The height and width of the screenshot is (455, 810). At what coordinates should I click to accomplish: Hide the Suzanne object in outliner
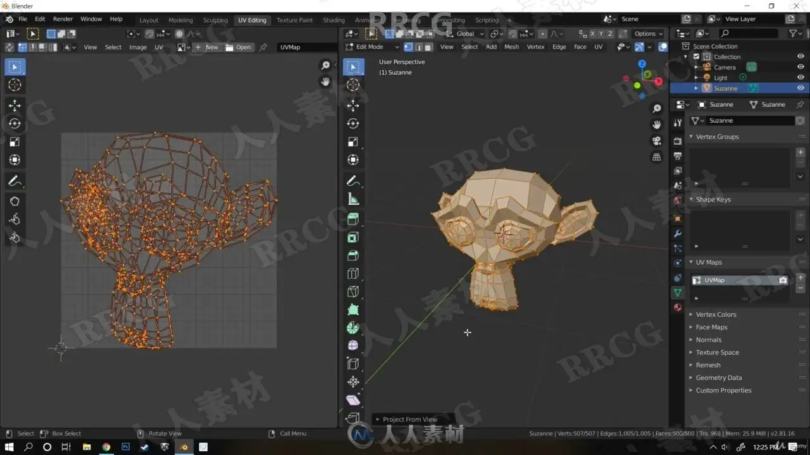point(801,88)
